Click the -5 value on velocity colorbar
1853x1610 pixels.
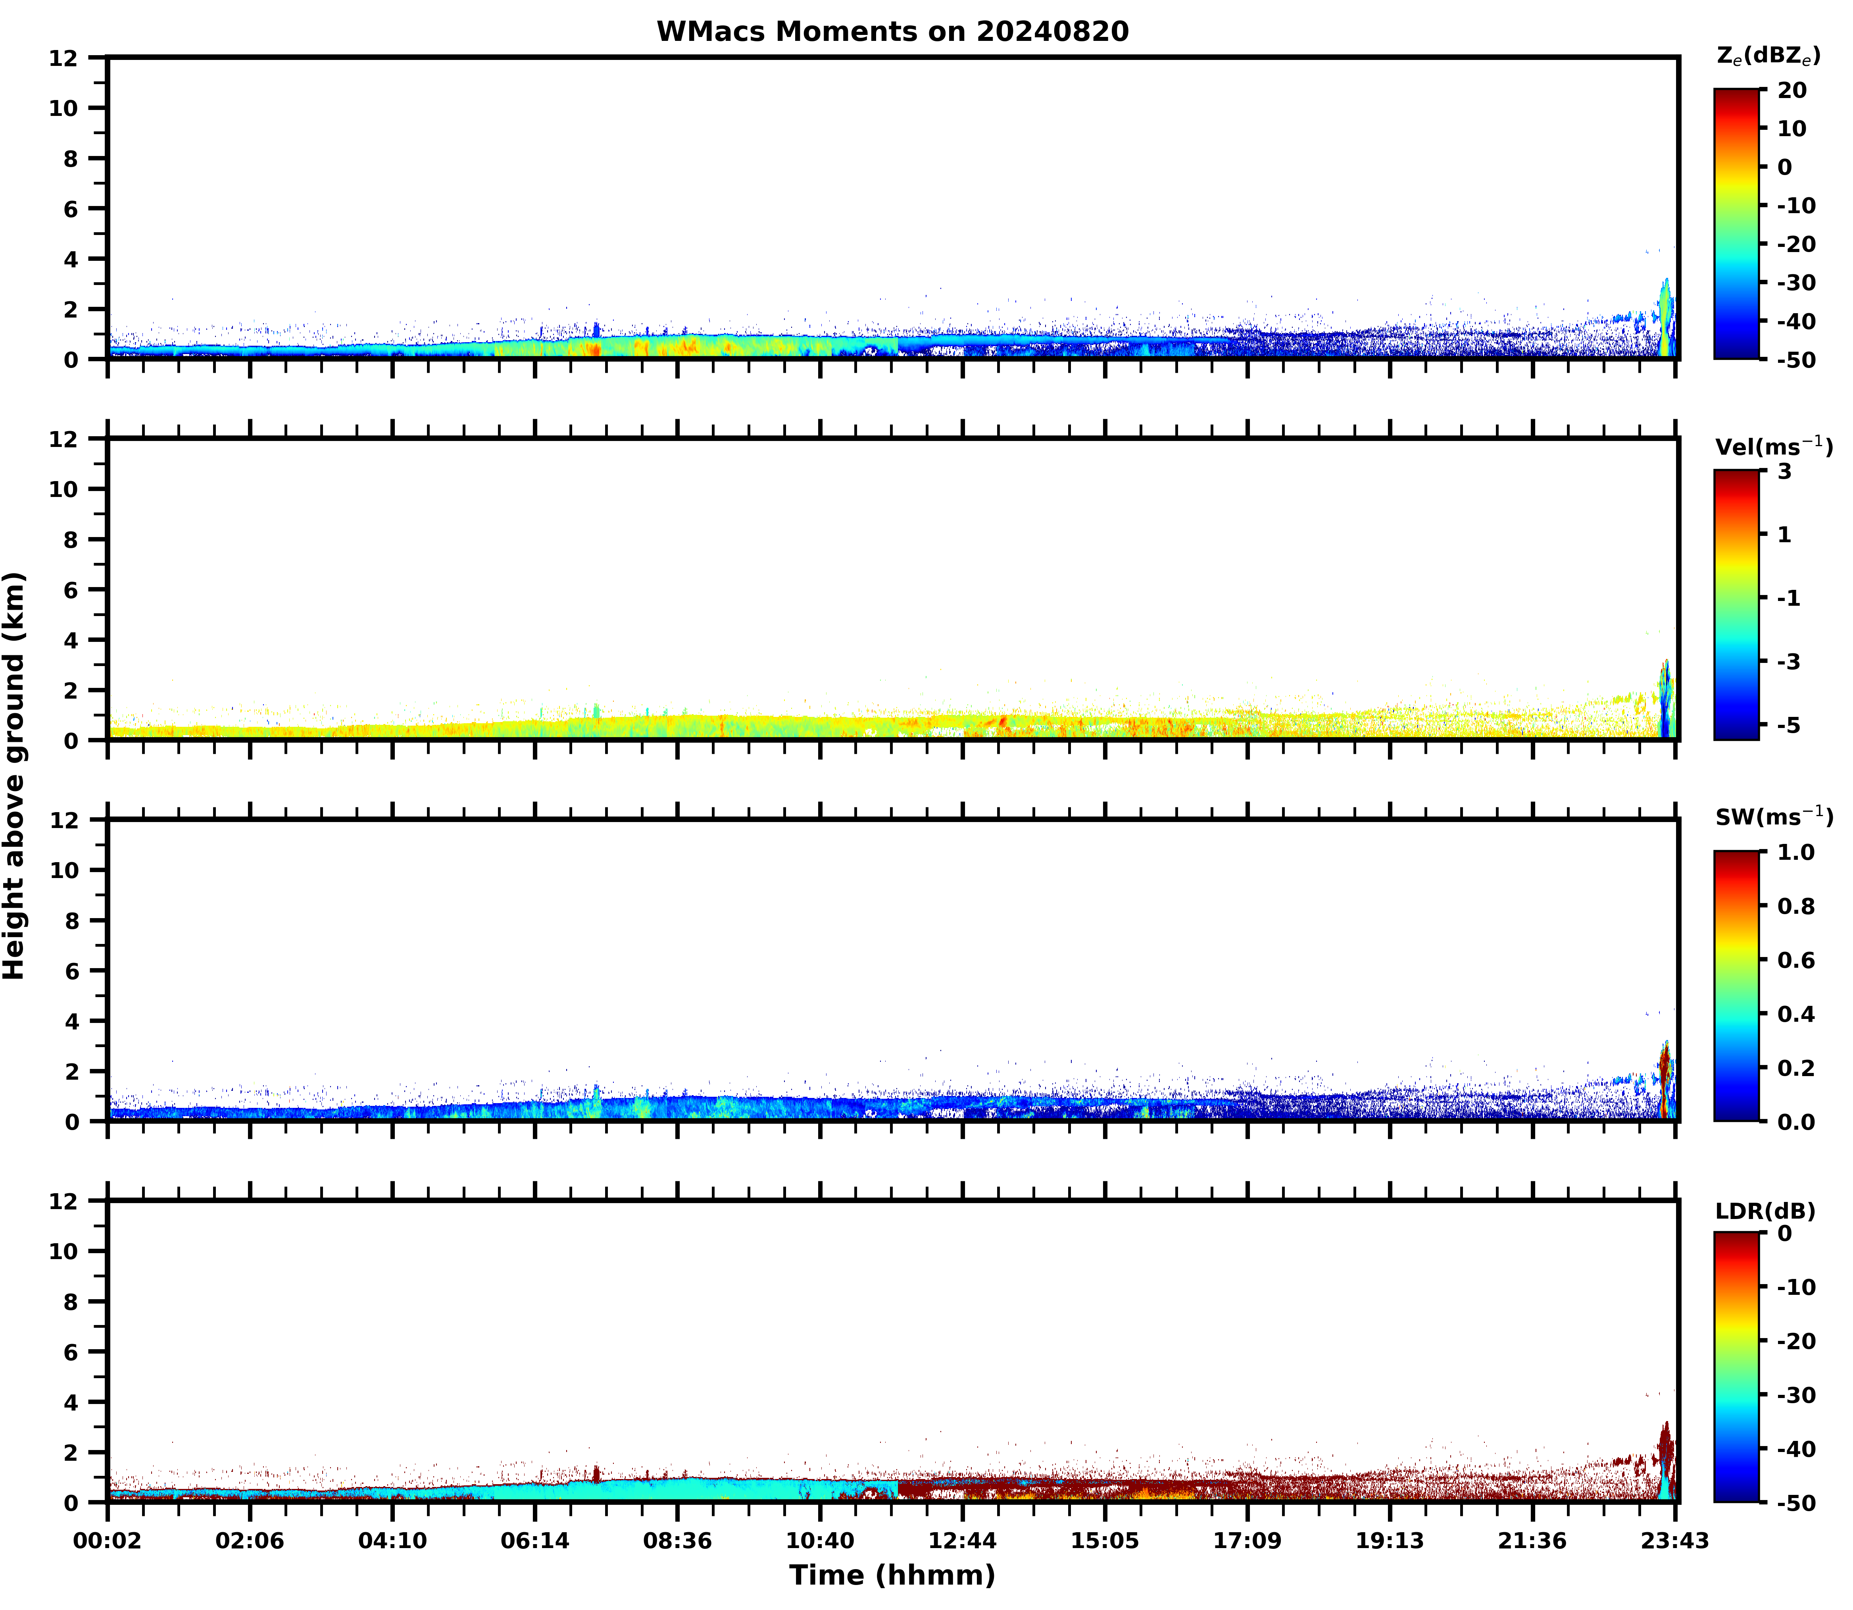point(1788,725)
